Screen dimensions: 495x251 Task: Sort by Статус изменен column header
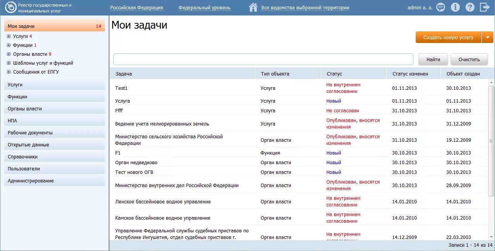[x=414, y=74]
